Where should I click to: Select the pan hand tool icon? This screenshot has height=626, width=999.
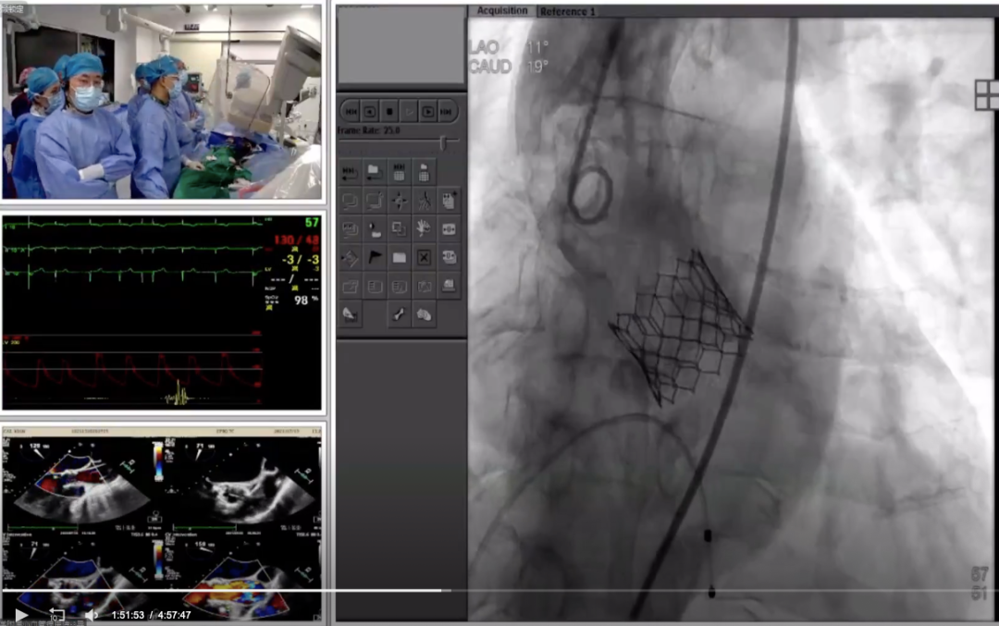(x=423, y=227)
